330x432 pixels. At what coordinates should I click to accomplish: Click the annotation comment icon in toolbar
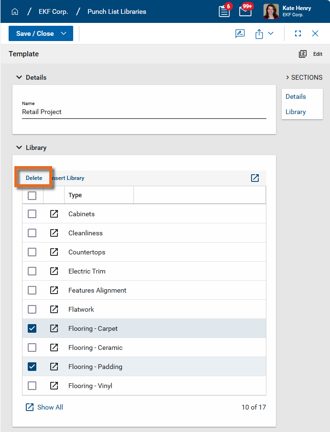tap(240, 33)
